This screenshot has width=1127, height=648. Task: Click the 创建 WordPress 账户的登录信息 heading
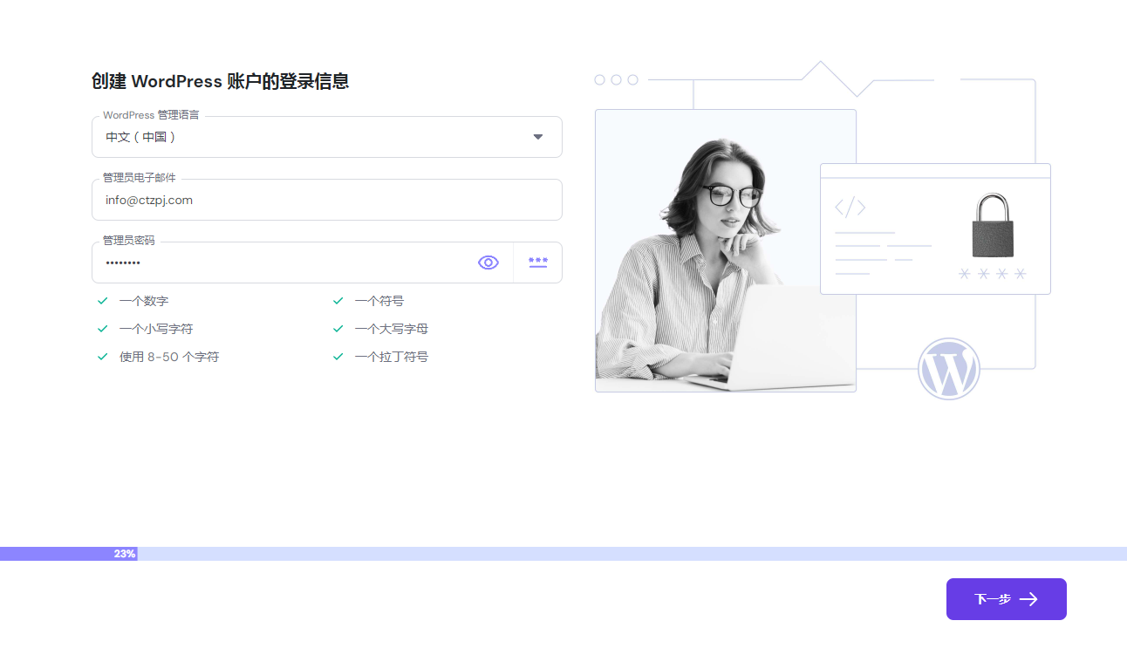point(221,81)
